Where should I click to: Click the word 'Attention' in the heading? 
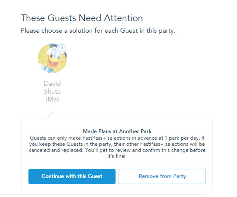124,18
